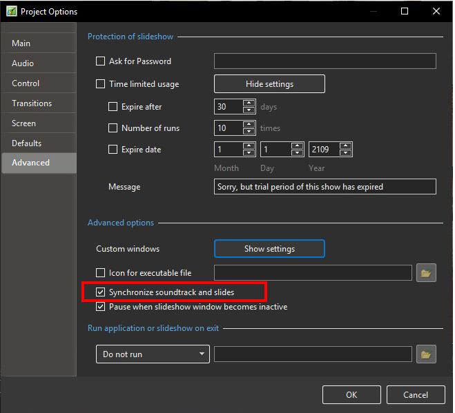The width and height of the screenshot is (455, 413).
Task: Click the Project Options app icon
Action: 12,11
